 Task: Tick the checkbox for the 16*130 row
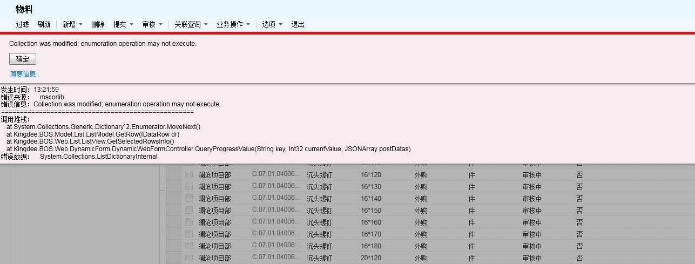(x=189, y=186)
